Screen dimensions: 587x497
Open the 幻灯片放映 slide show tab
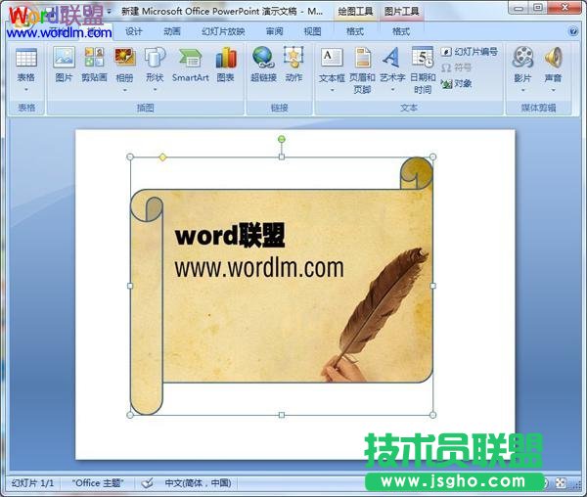click(x=223, y=31)
